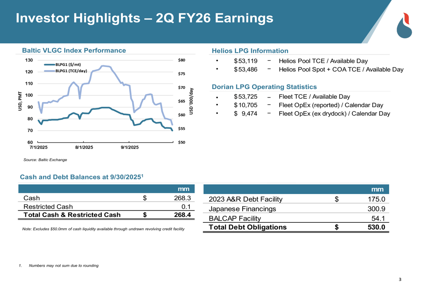Screen dimensions: 422x289
Task: Select the Baltic VLGC Index Performance heading
Action: click(x=73, y=50)
